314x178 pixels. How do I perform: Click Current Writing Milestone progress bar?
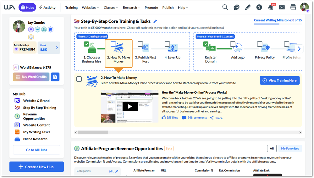coord(278,24)
